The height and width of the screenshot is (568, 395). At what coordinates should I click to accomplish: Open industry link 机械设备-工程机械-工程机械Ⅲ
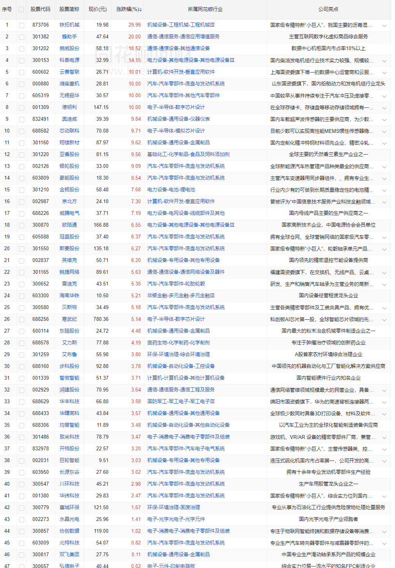pos(181,25)
